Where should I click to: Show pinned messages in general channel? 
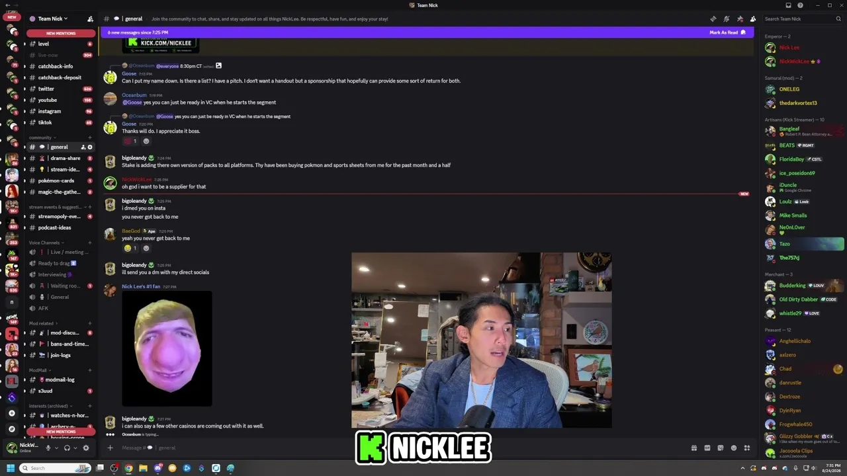coord(740,19)
